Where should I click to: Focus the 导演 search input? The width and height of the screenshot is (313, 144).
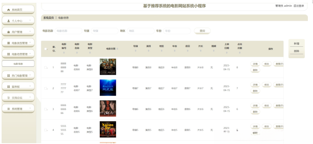pos(104,31)
